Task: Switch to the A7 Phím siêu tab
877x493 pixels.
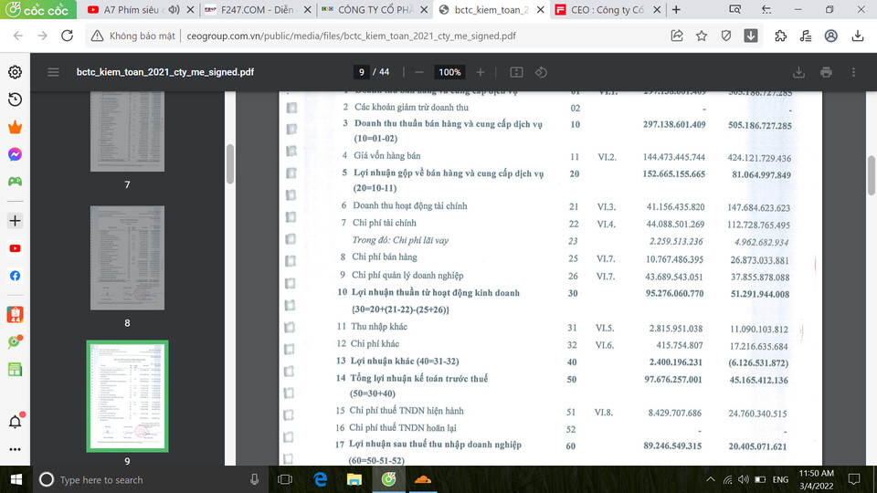Action: 132,9
